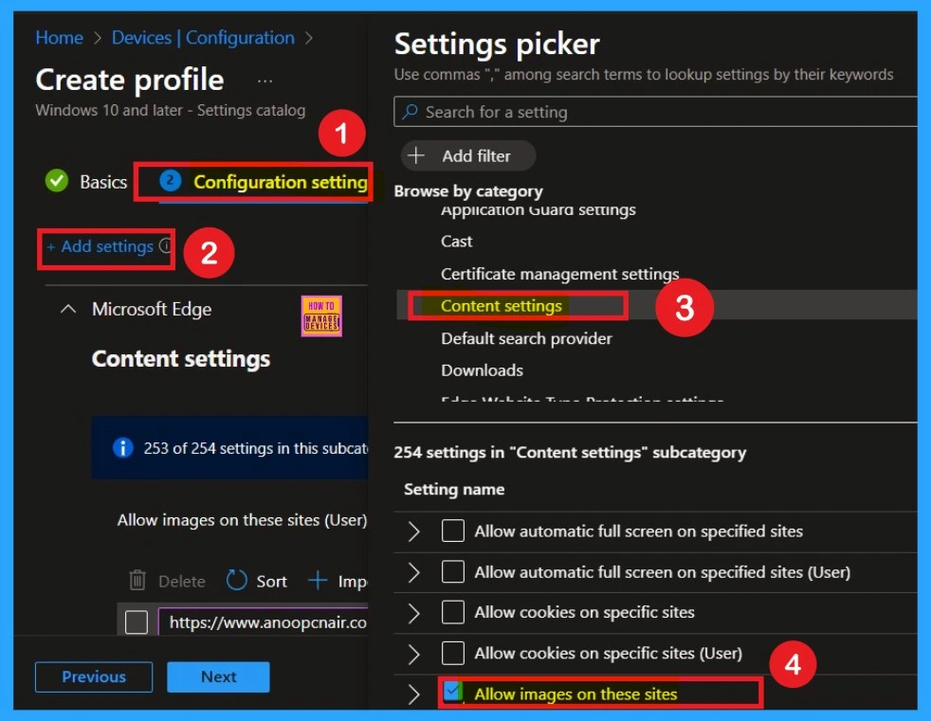The height and width of the screenshot is (721, 931).
Task: Click the Setting name column header
Action: click(454, 489)
